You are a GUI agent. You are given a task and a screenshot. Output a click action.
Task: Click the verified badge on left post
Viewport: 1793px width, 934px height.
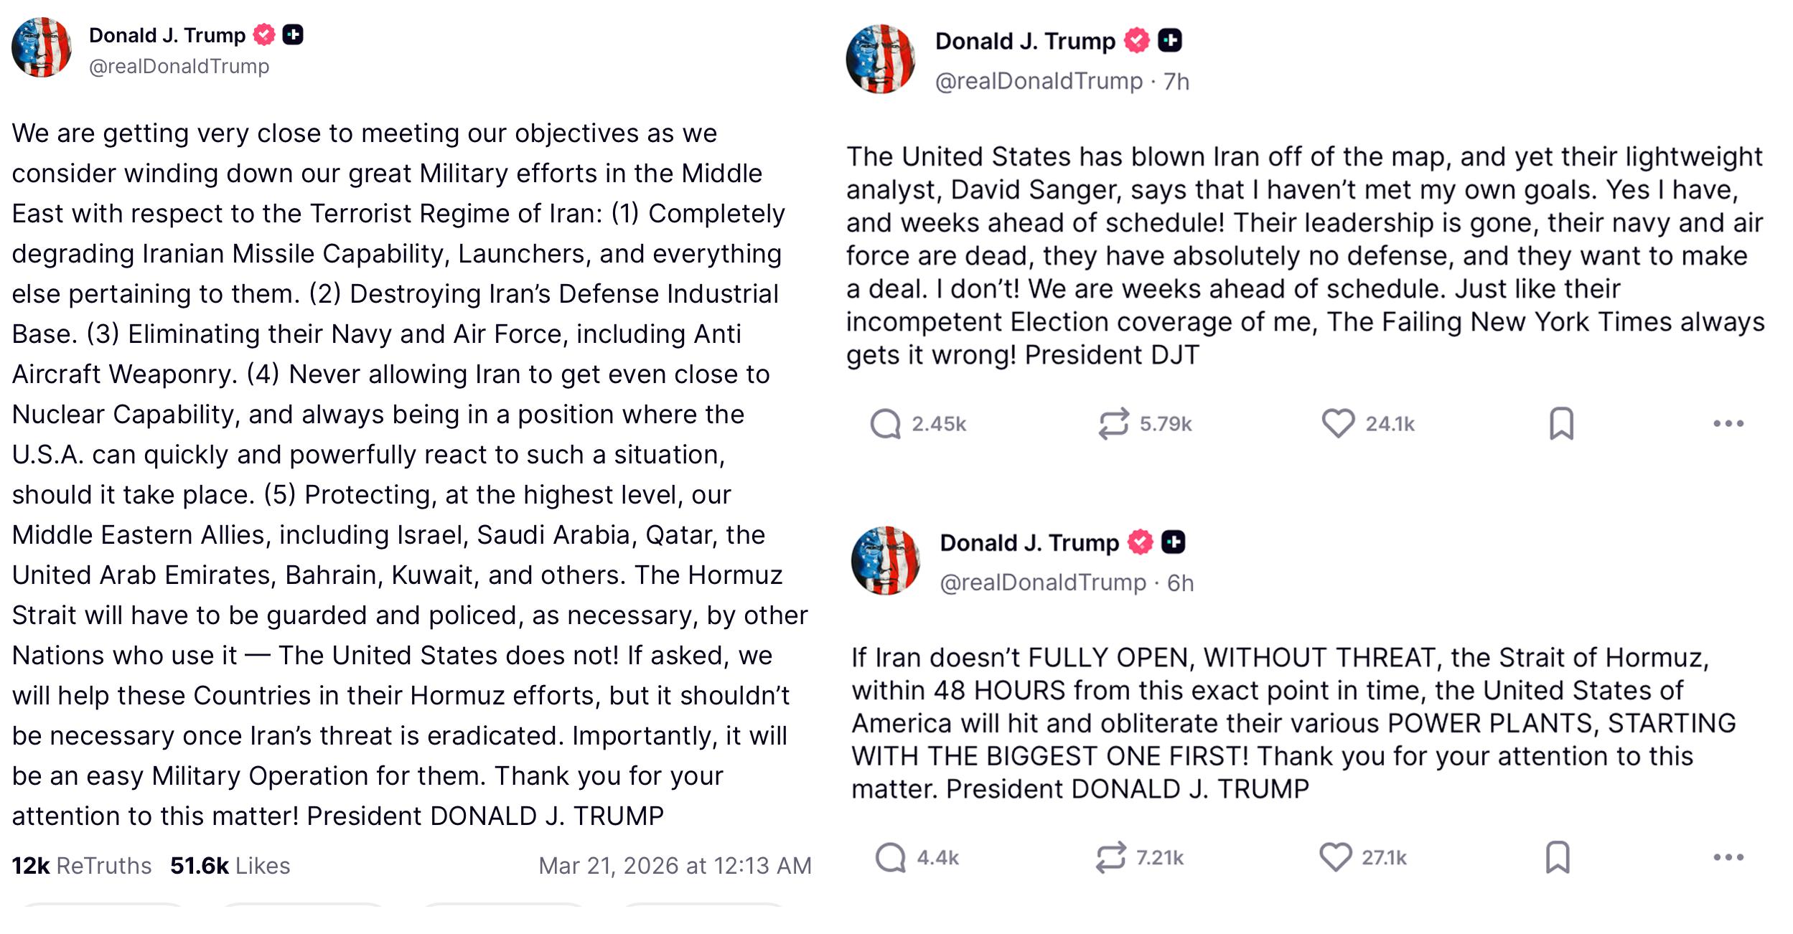pyautogui.click(x=264, y=34)
